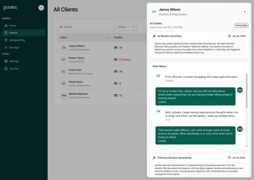The height and width of the screenshot is (180, 254).
Task: Click credits card icon for Robert Taylor
Action: click(116, 59)
